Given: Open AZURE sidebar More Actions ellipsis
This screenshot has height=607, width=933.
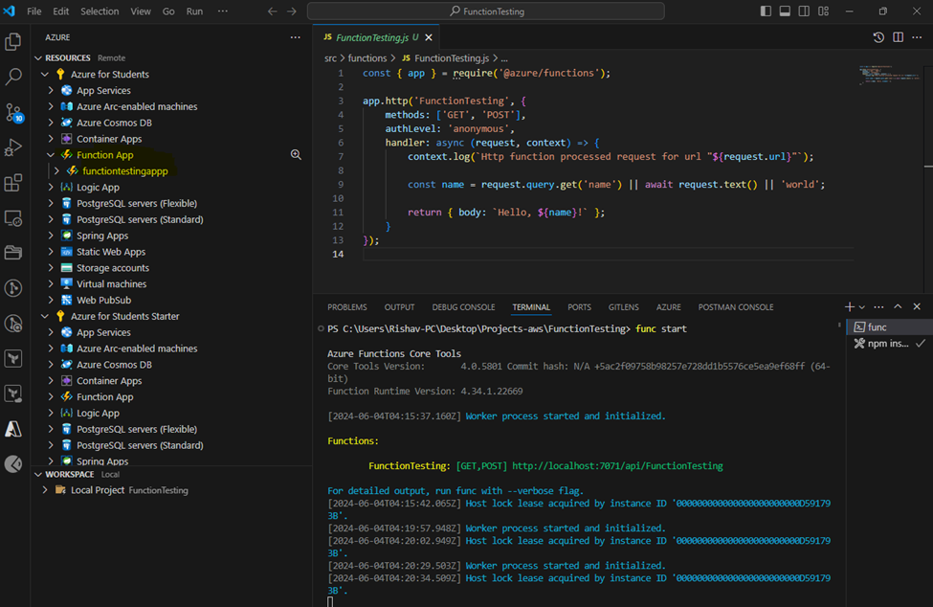Looking at the screenshot, I should tap(295, 37).
